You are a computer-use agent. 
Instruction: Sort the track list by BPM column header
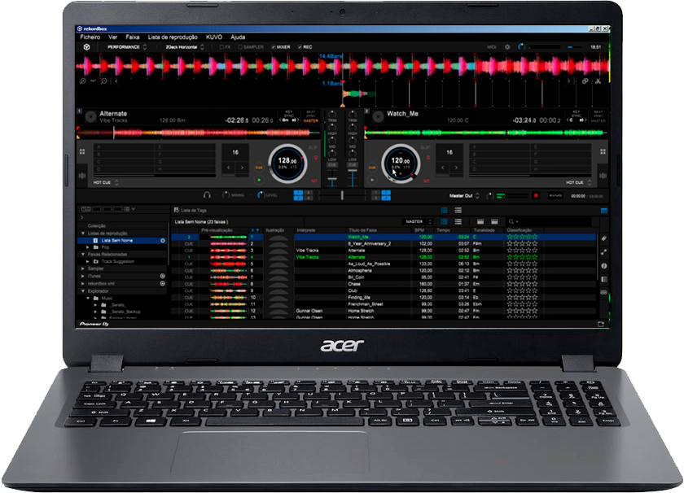(419, 230)
